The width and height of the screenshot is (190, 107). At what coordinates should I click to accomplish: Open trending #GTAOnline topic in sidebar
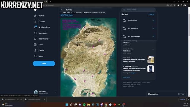(x=127, y=51)
